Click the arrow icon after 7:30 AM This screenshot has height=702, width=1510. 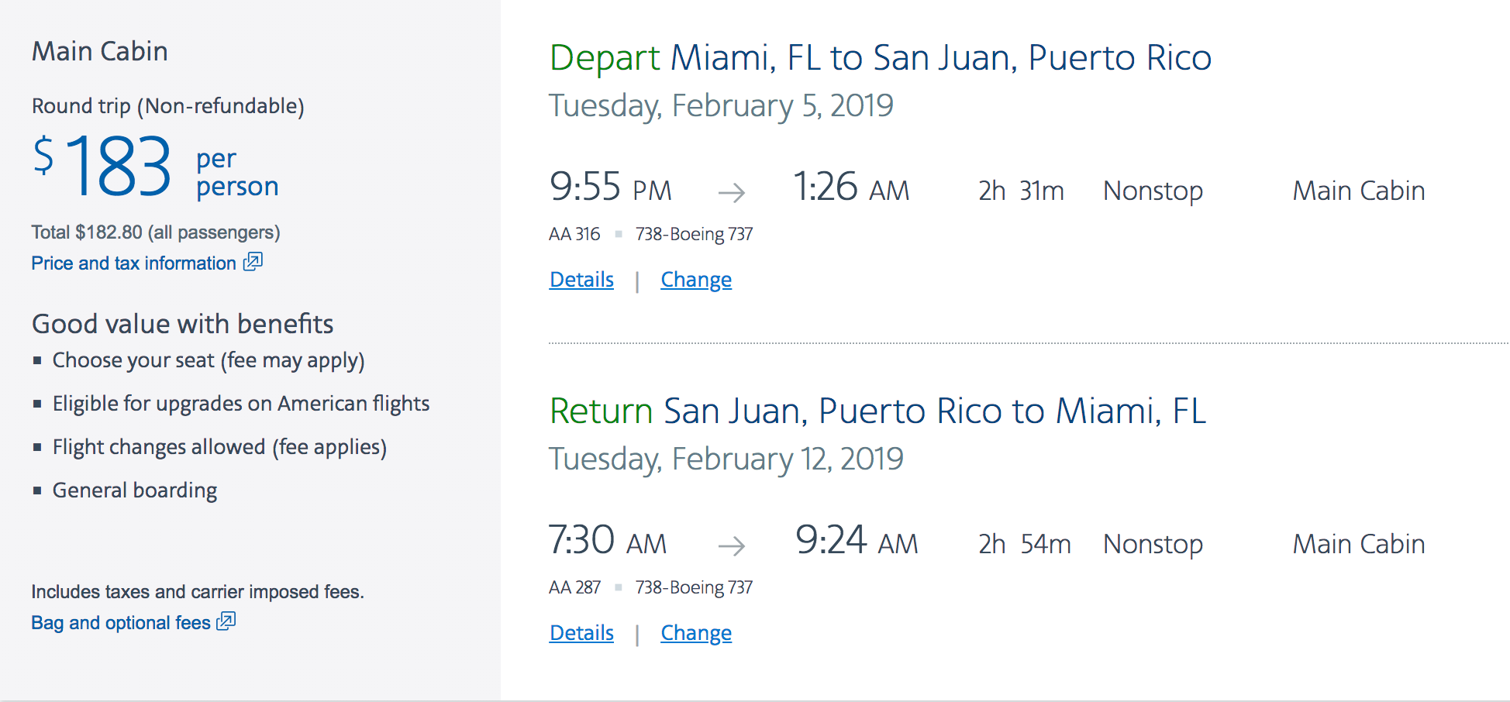pyautogui.click(x=732, y=545)
